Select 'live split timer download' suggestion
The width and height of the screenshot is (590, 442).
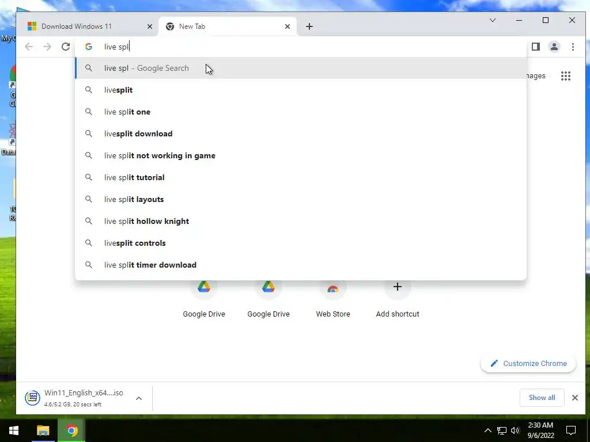click(301, 265)
